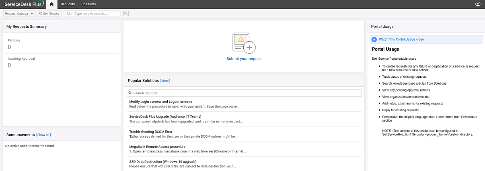
Task: Click the Request Catalog button
Action: (x=16, y=14)
